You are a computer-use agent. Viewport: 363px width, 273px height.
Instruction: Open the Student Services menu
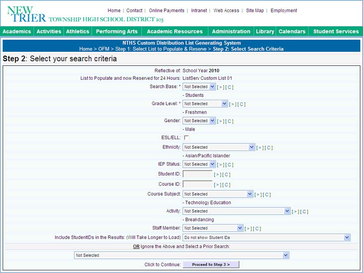pos(336,31)
